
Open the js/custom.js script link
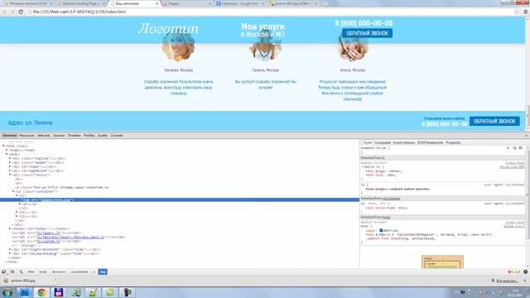click(48, 241)
